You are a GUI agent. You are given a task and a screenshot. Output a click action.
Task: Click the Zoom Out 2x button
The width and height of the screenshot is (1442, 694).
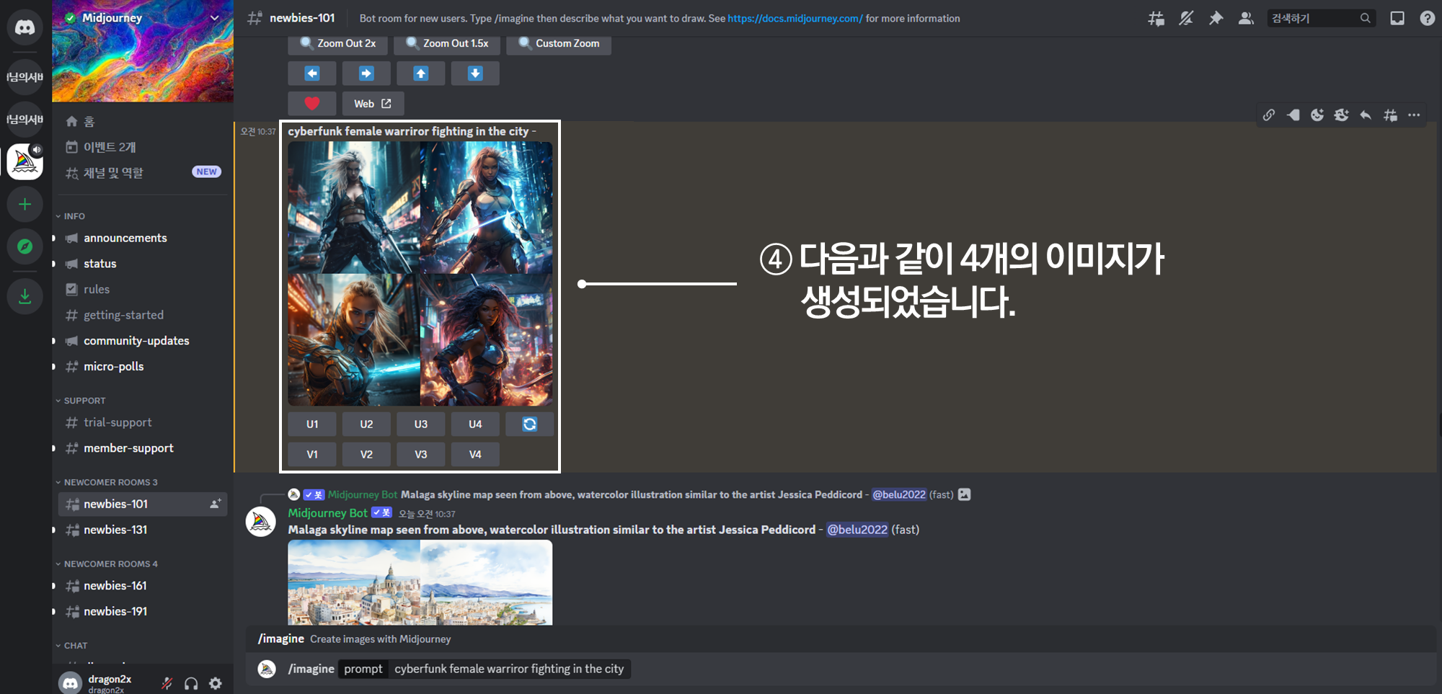point(337,44)
